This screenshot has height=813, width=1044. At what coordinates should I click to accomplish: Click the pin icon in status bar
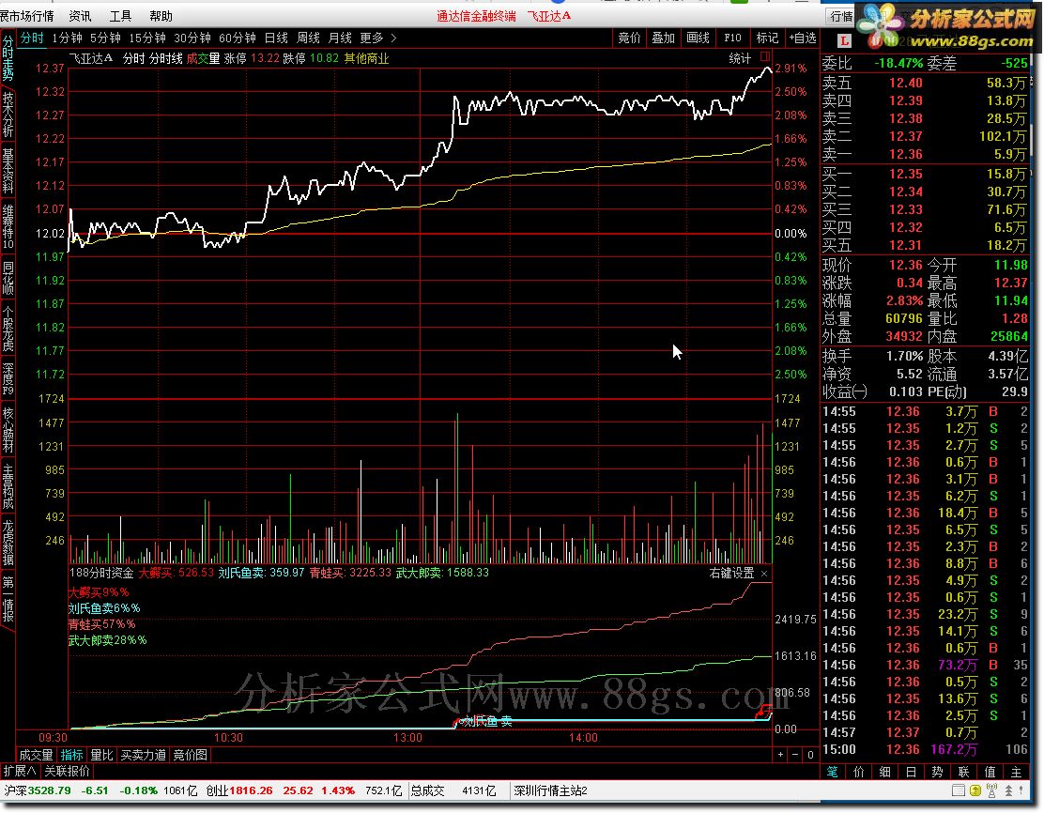tap(1022, 790)
